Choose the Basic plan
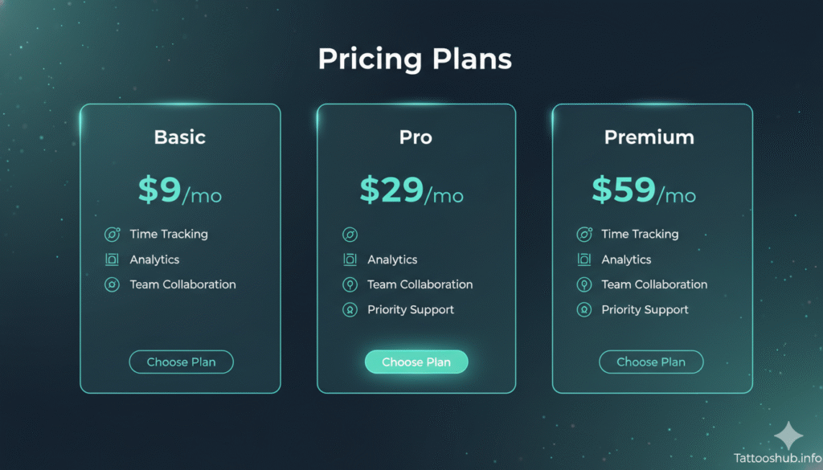Screen dimensions: 823x470 tap(181, 362)
